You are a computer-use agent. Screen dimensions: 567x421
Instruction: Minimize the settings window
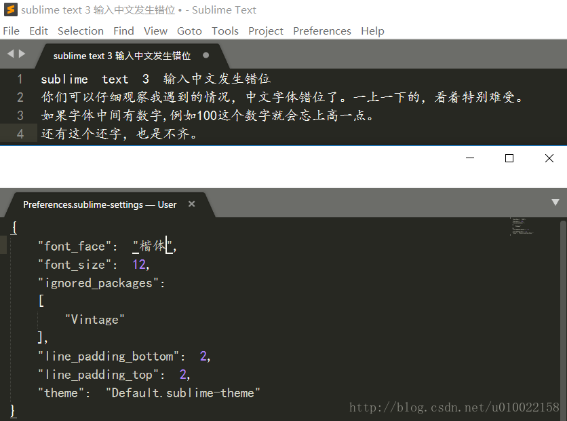pyautogui.click(x=470, y=158)
